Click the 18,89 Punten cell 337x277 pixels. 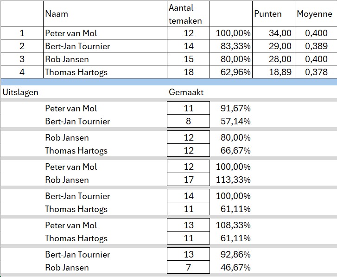273,72
